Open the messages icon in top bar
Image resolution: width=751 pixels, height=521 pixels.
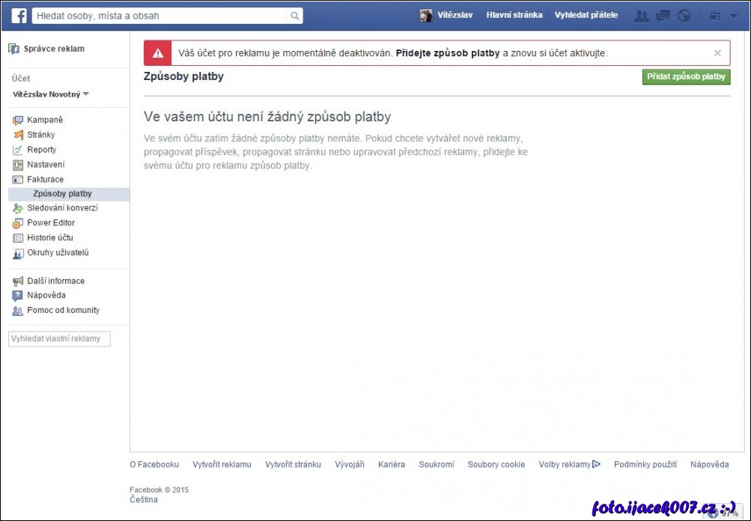click(x=663, y=16)
